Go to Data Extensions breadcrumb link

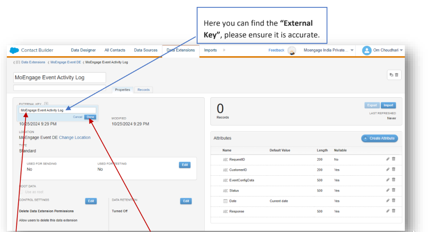pyautogui.click(x=33, y=62)
